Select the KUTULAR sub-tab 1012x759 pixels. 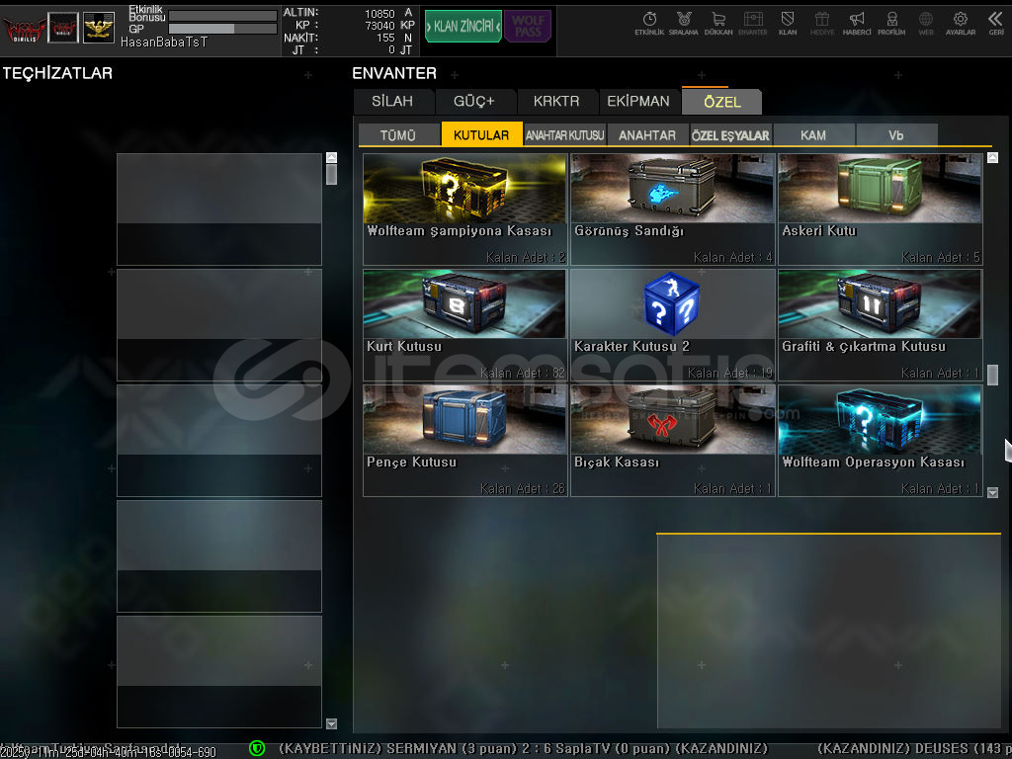pos(481,134)
